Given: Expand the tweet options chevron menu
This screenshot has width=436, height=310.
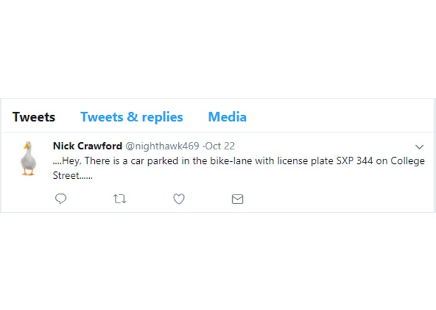Looking at the screenshot, I should pyautogui.click(x=419, y=147).
